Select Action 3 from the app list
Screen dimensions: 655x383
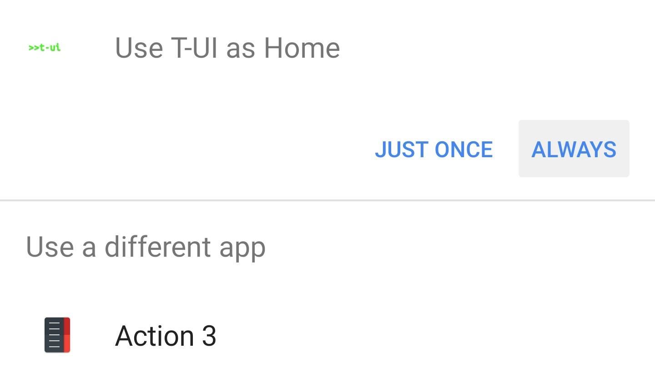[x=327, y=335]
